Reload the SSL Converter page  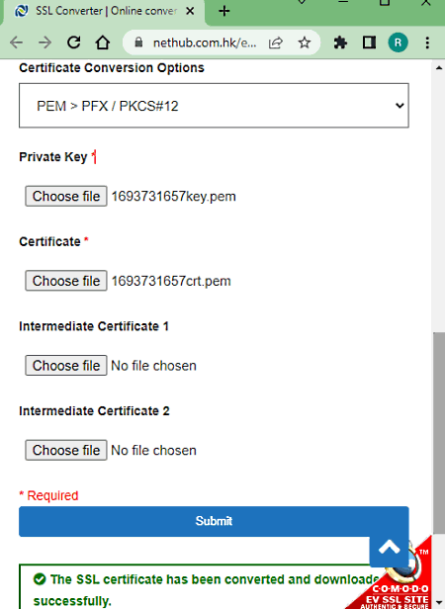tap(74, 43)
